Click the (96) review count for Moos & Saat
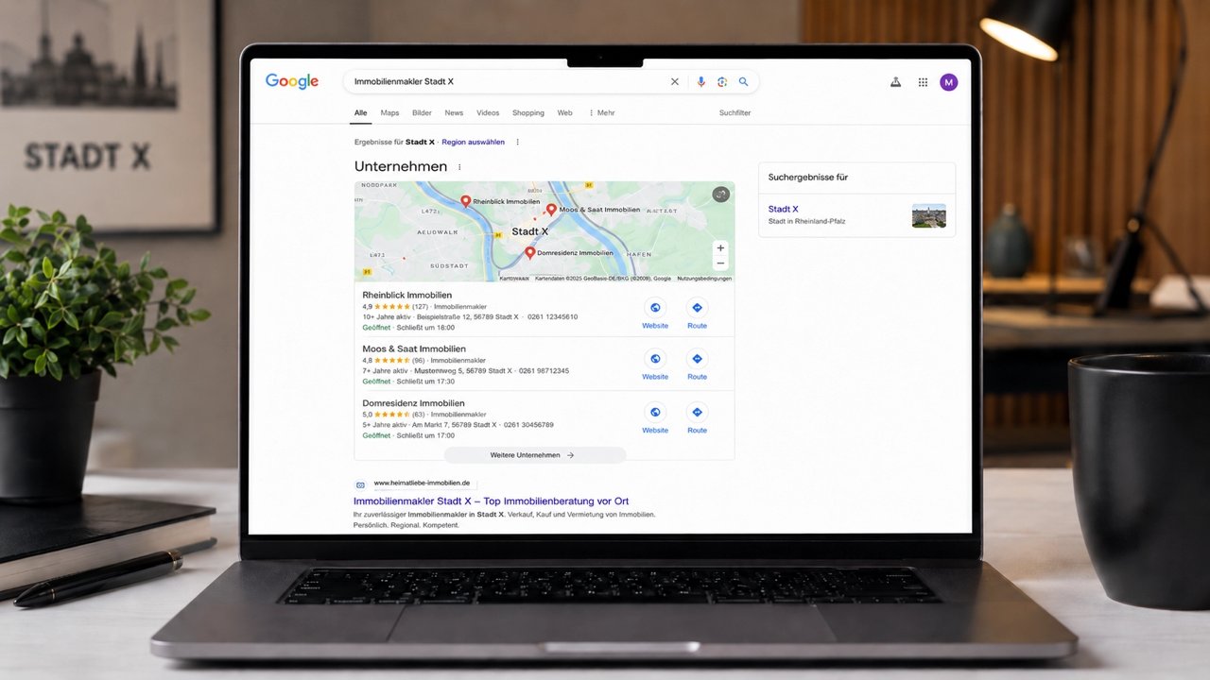This screenshot has height=680, width=1210. pos(418,361)
